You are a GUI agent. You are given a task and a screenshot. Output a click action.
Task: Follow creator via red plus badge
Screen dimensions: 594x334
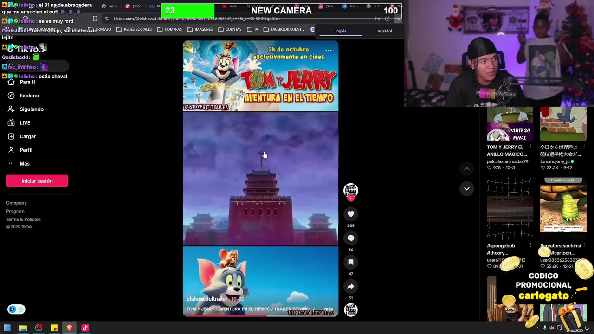coord(351,198)
